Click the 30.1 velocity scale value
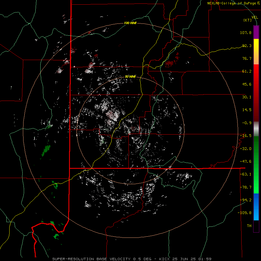Viewport: 261px width, 261px height. 247,97
